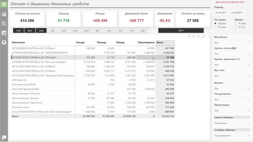This screenshot has height=142, width=253.
Task: Sort by the Банк/касса column header
Action: [x=19, y=43]
